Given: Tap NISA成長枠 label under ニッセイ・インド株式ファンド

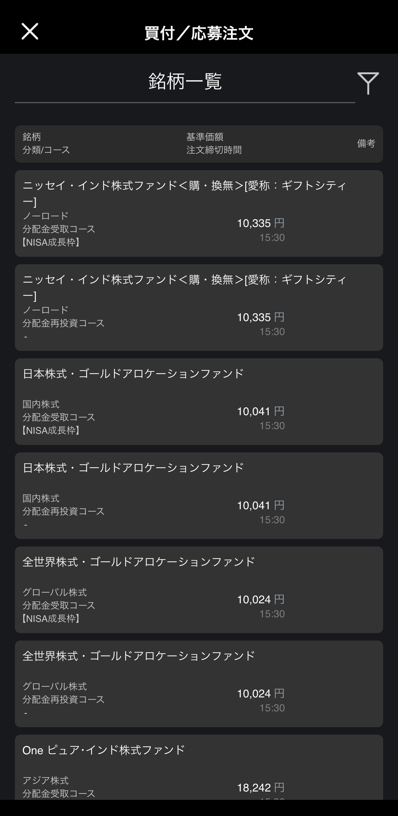Looking at the screenshot, I should [x=51, y=242].
